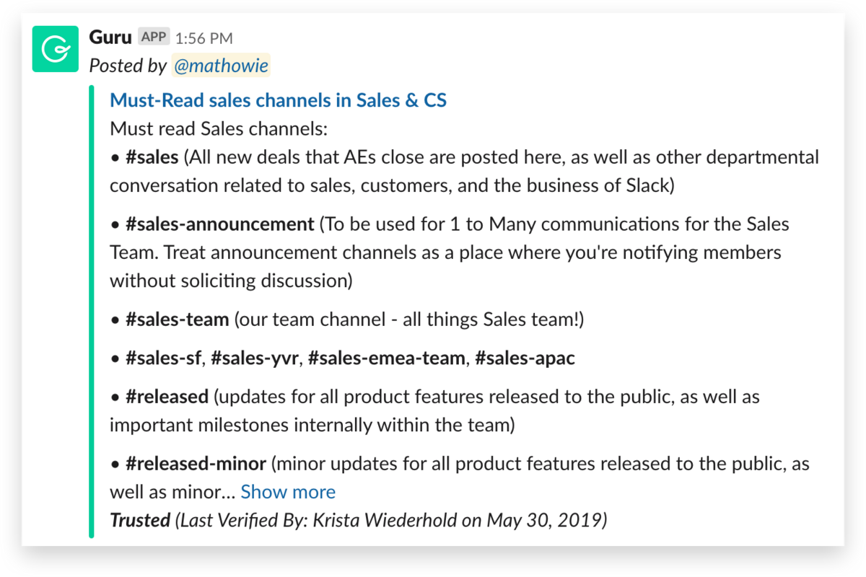Image resolution: width=866 pixels, height=577 pixels.
Task: Open the #sales-apac channel
Action: click(x=525, y=358)
